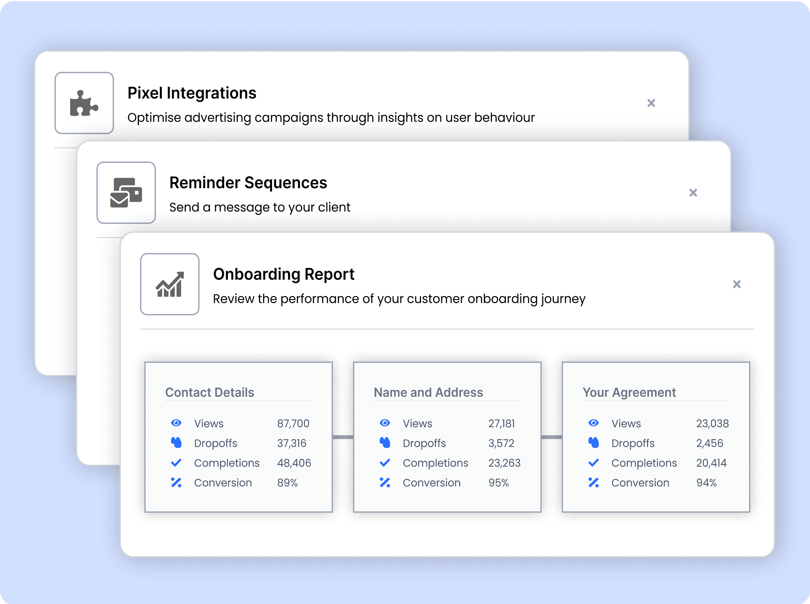Click the Dropoffs icon in Name and Address
This screenshot has height=604, width=810.
[385, 443]
